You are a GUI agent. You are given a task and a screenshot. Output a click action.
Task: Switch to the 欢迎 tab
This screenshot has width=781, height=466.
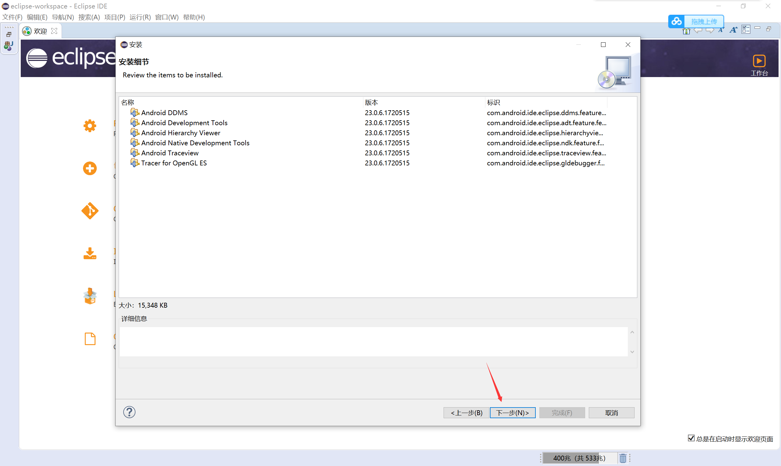point(40,30)
